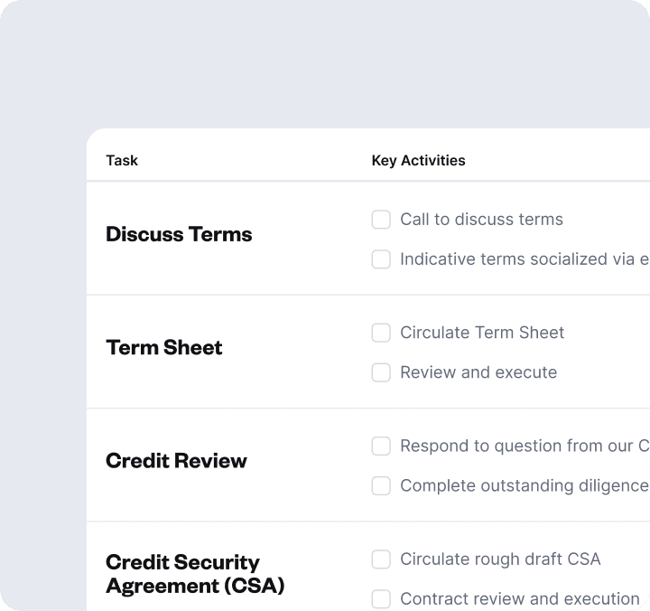Viewport: 650px width, 611px height.
Task: Click the 'Call to discuss terms' label
Action: tap(481, 220)
